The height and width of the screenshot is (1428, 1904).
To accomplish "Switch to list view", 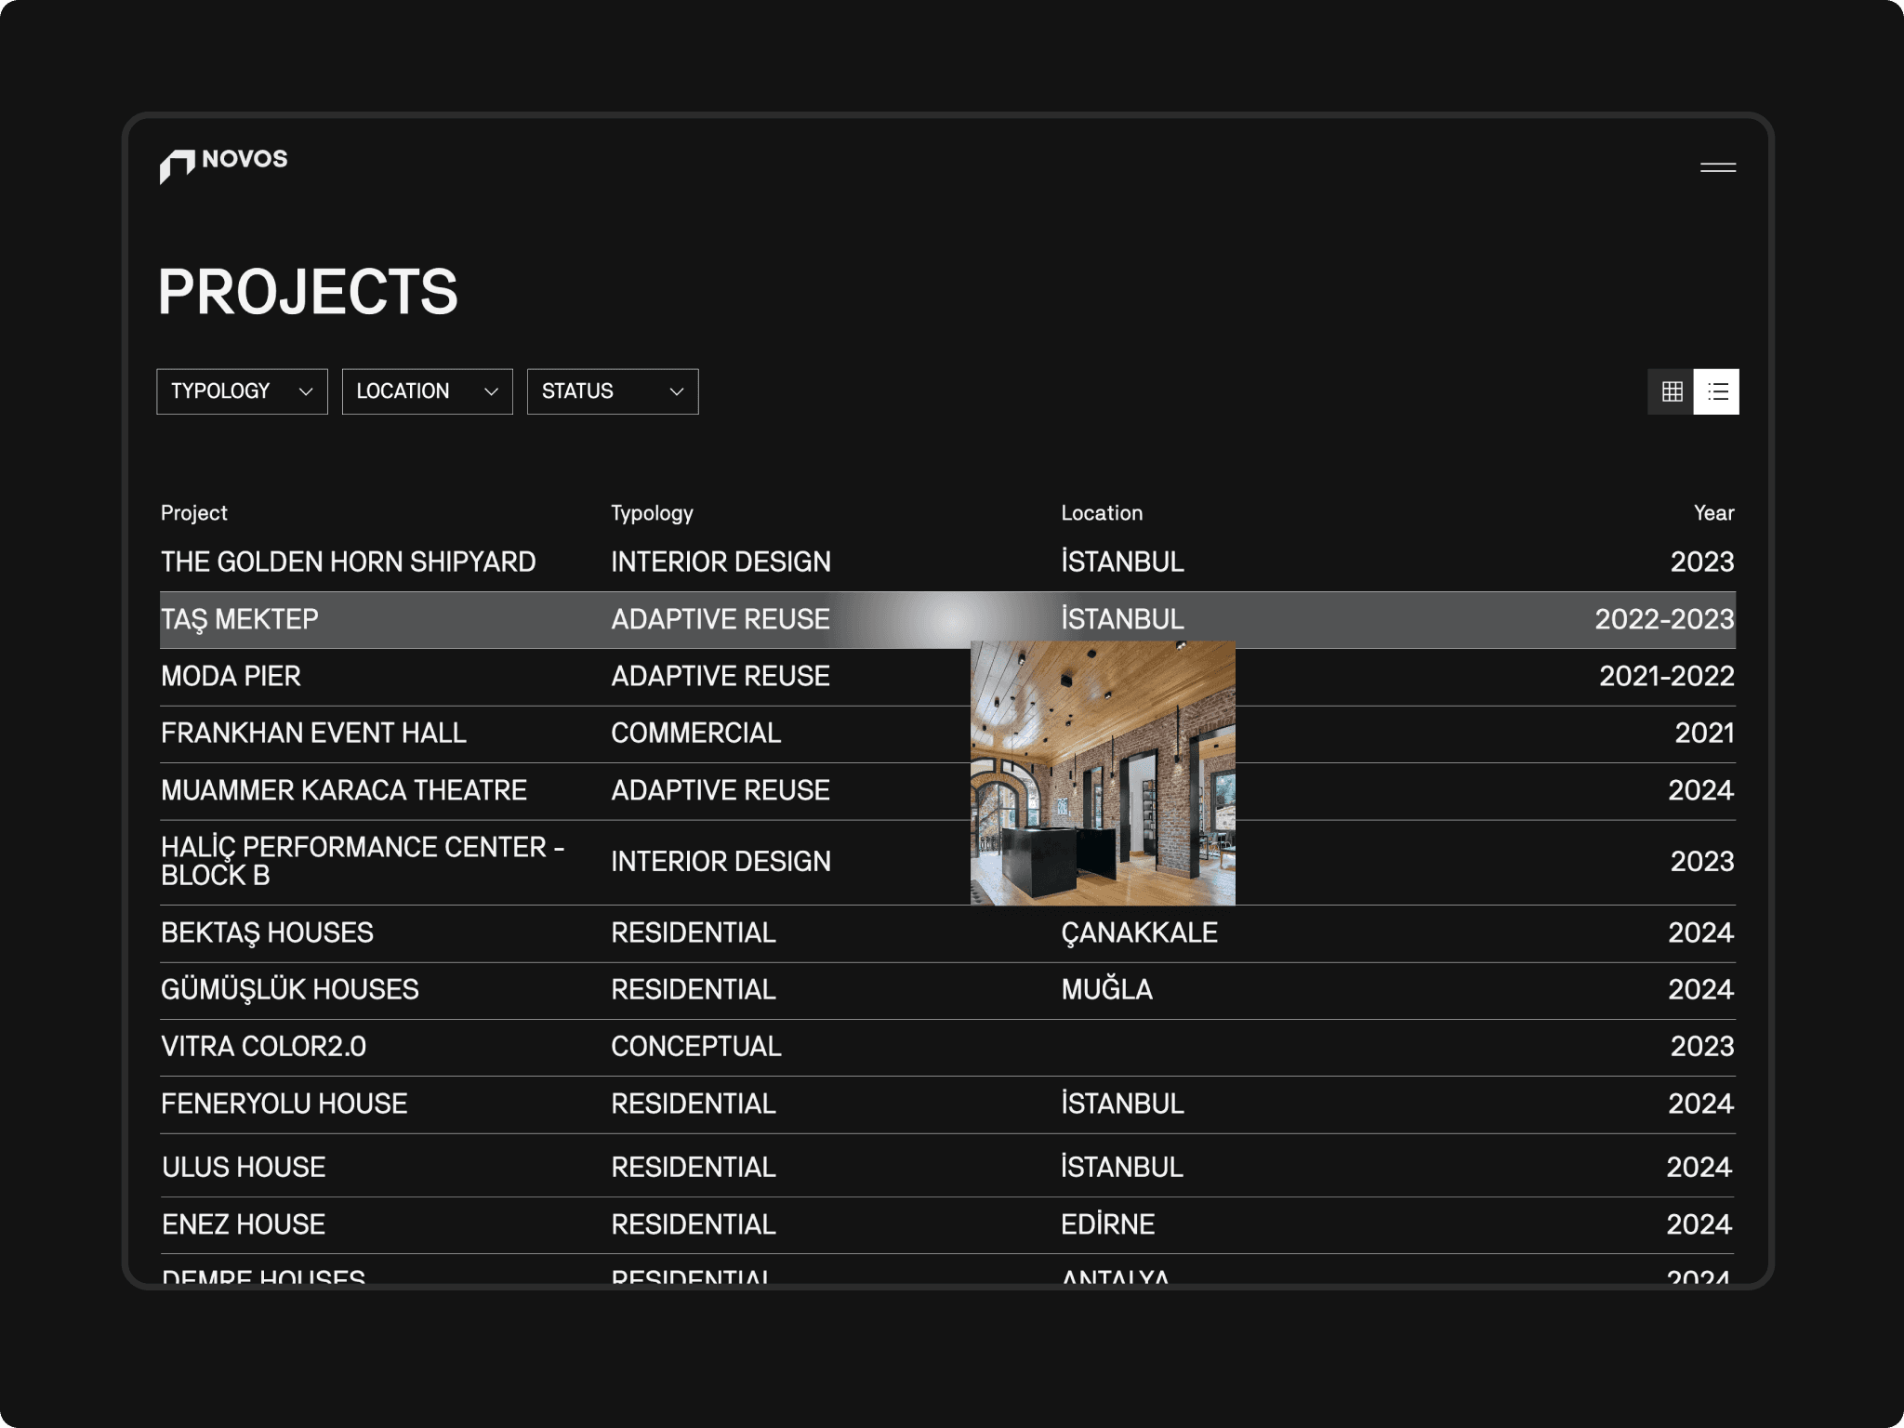I will 1716,391.
